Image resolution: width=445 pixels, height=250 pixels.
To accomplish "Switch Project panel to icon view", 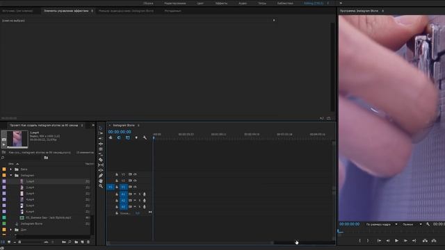I will pyautogui.click(x=9, y=242).
